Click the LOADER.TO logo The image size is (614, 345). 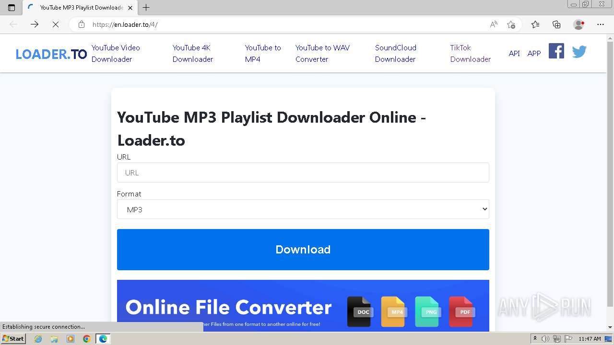coord(51,54)
